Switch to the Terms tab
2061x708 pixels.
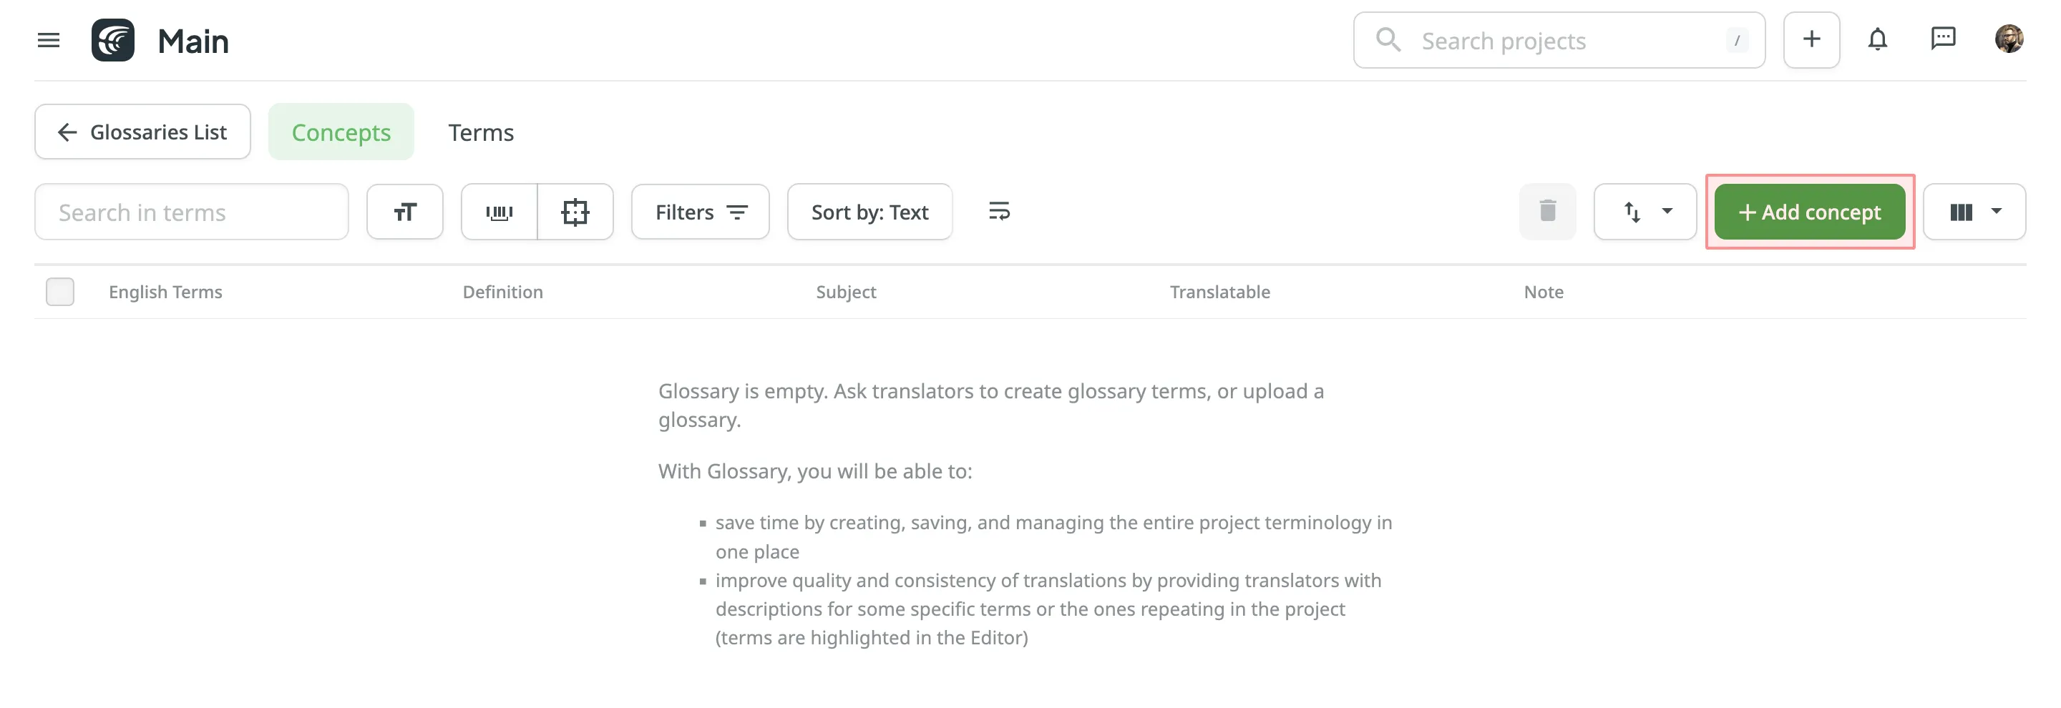pos(481,132)
